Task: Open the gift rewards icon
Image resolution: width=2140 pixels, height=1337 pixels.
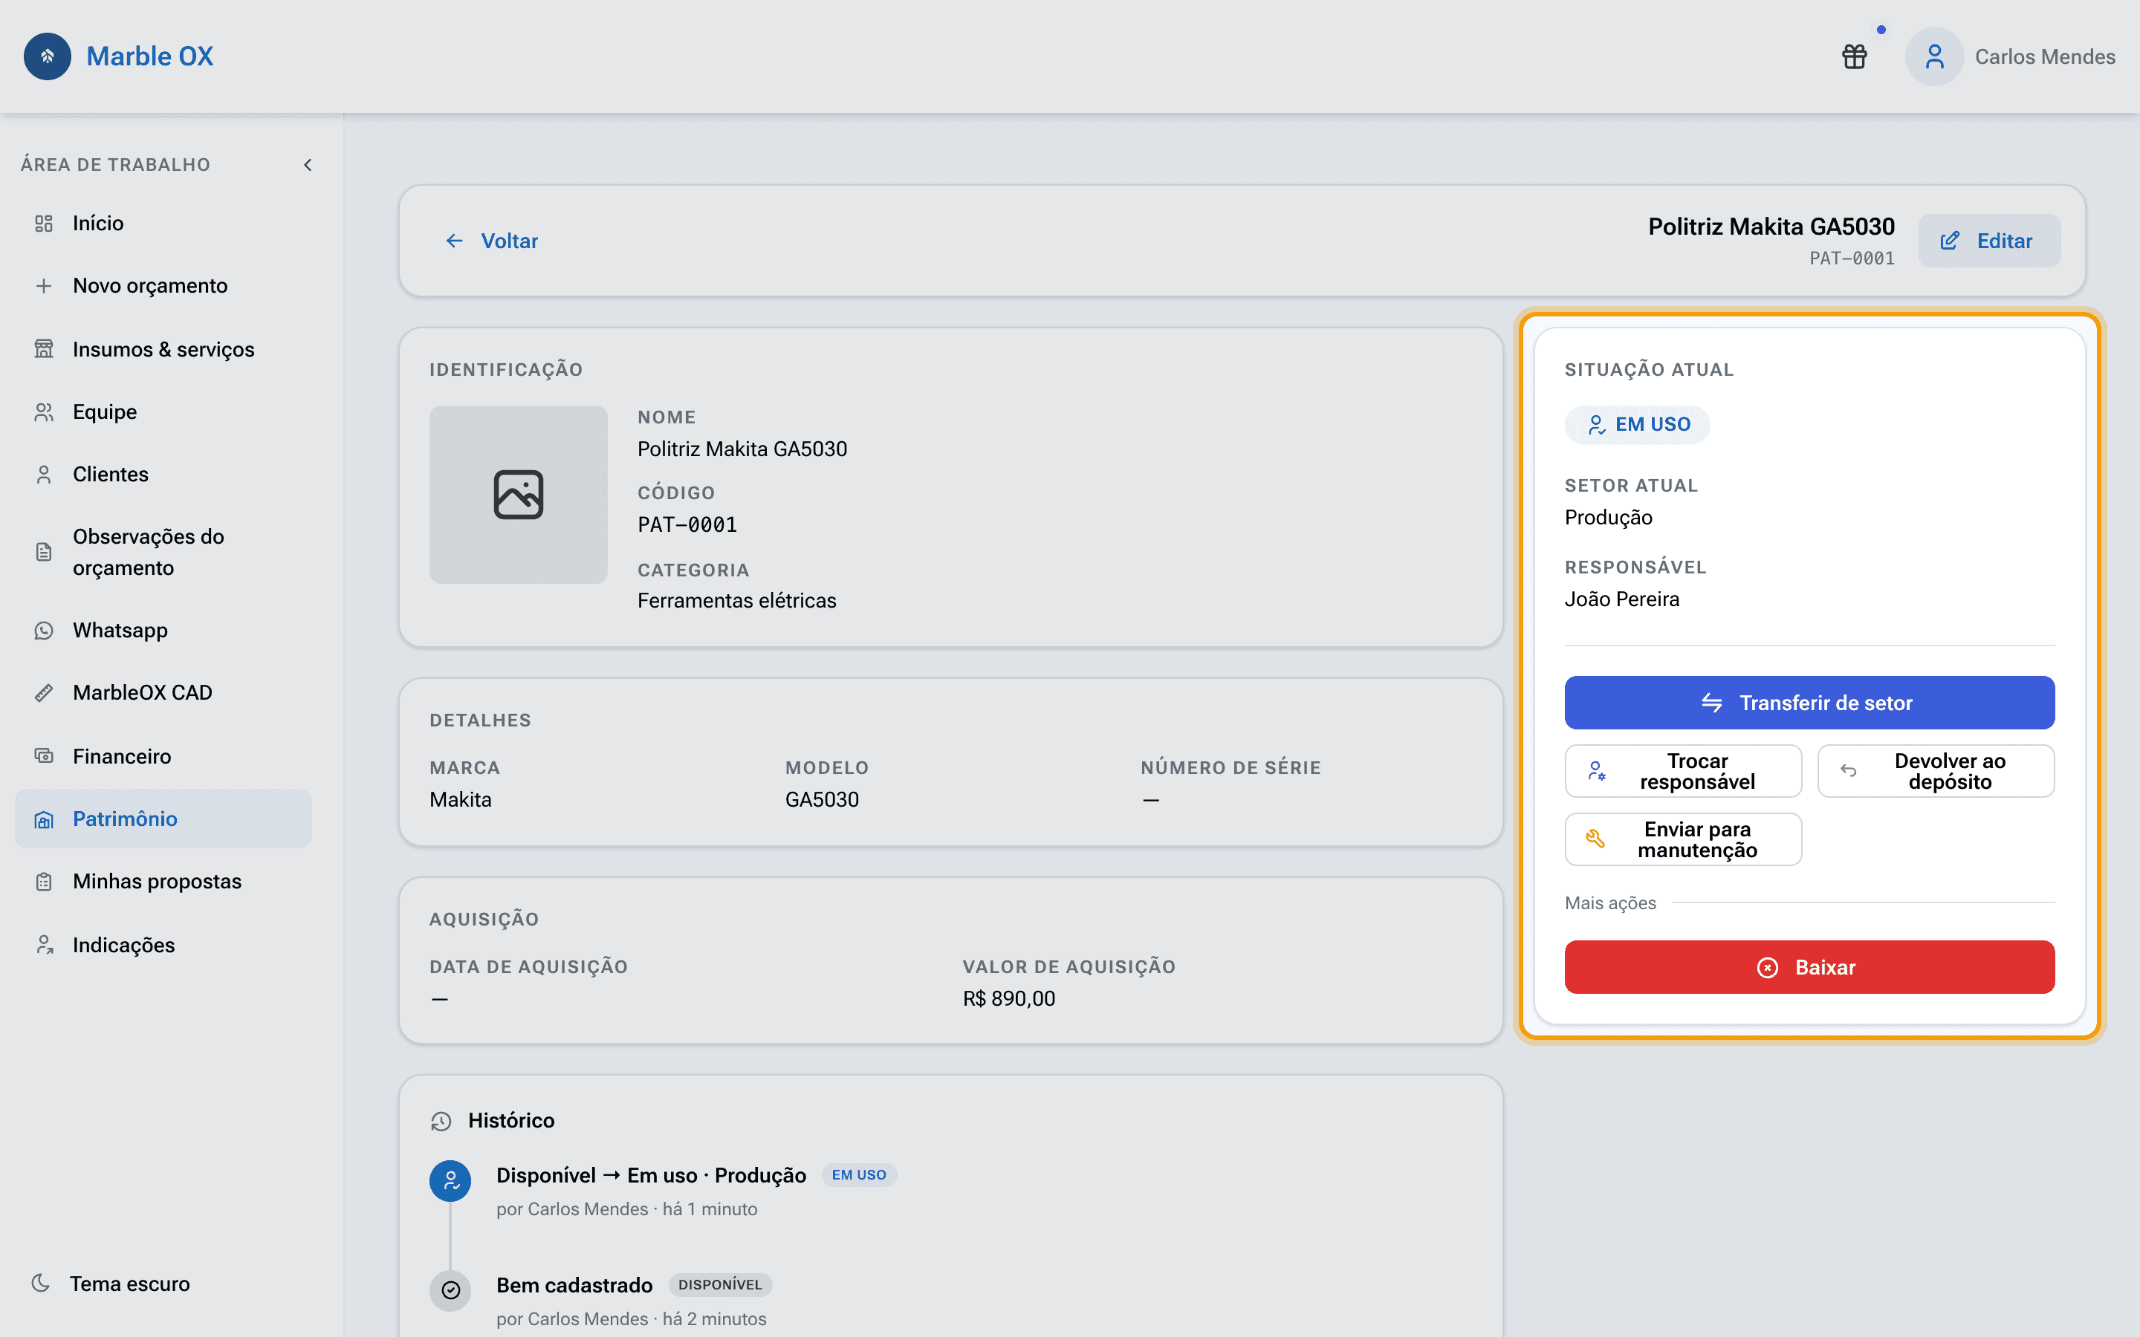Action: [x=1855, y=56]
